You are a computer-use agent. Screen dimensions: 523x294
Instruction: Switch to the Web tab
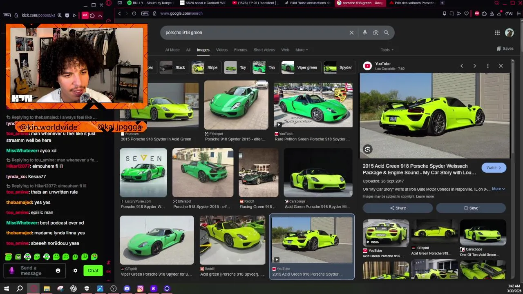point(285,50)
